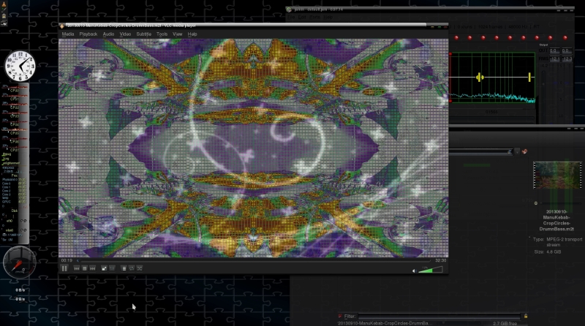Click the yellow EQ band handle
This screenshot has width=585, height=326.
click(x=480, y=77)
